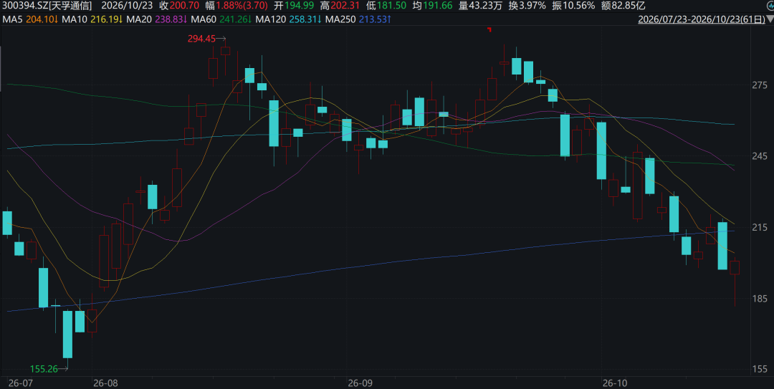
Task: Click the 185 price axis label
Action: click(x=760, y=298)
